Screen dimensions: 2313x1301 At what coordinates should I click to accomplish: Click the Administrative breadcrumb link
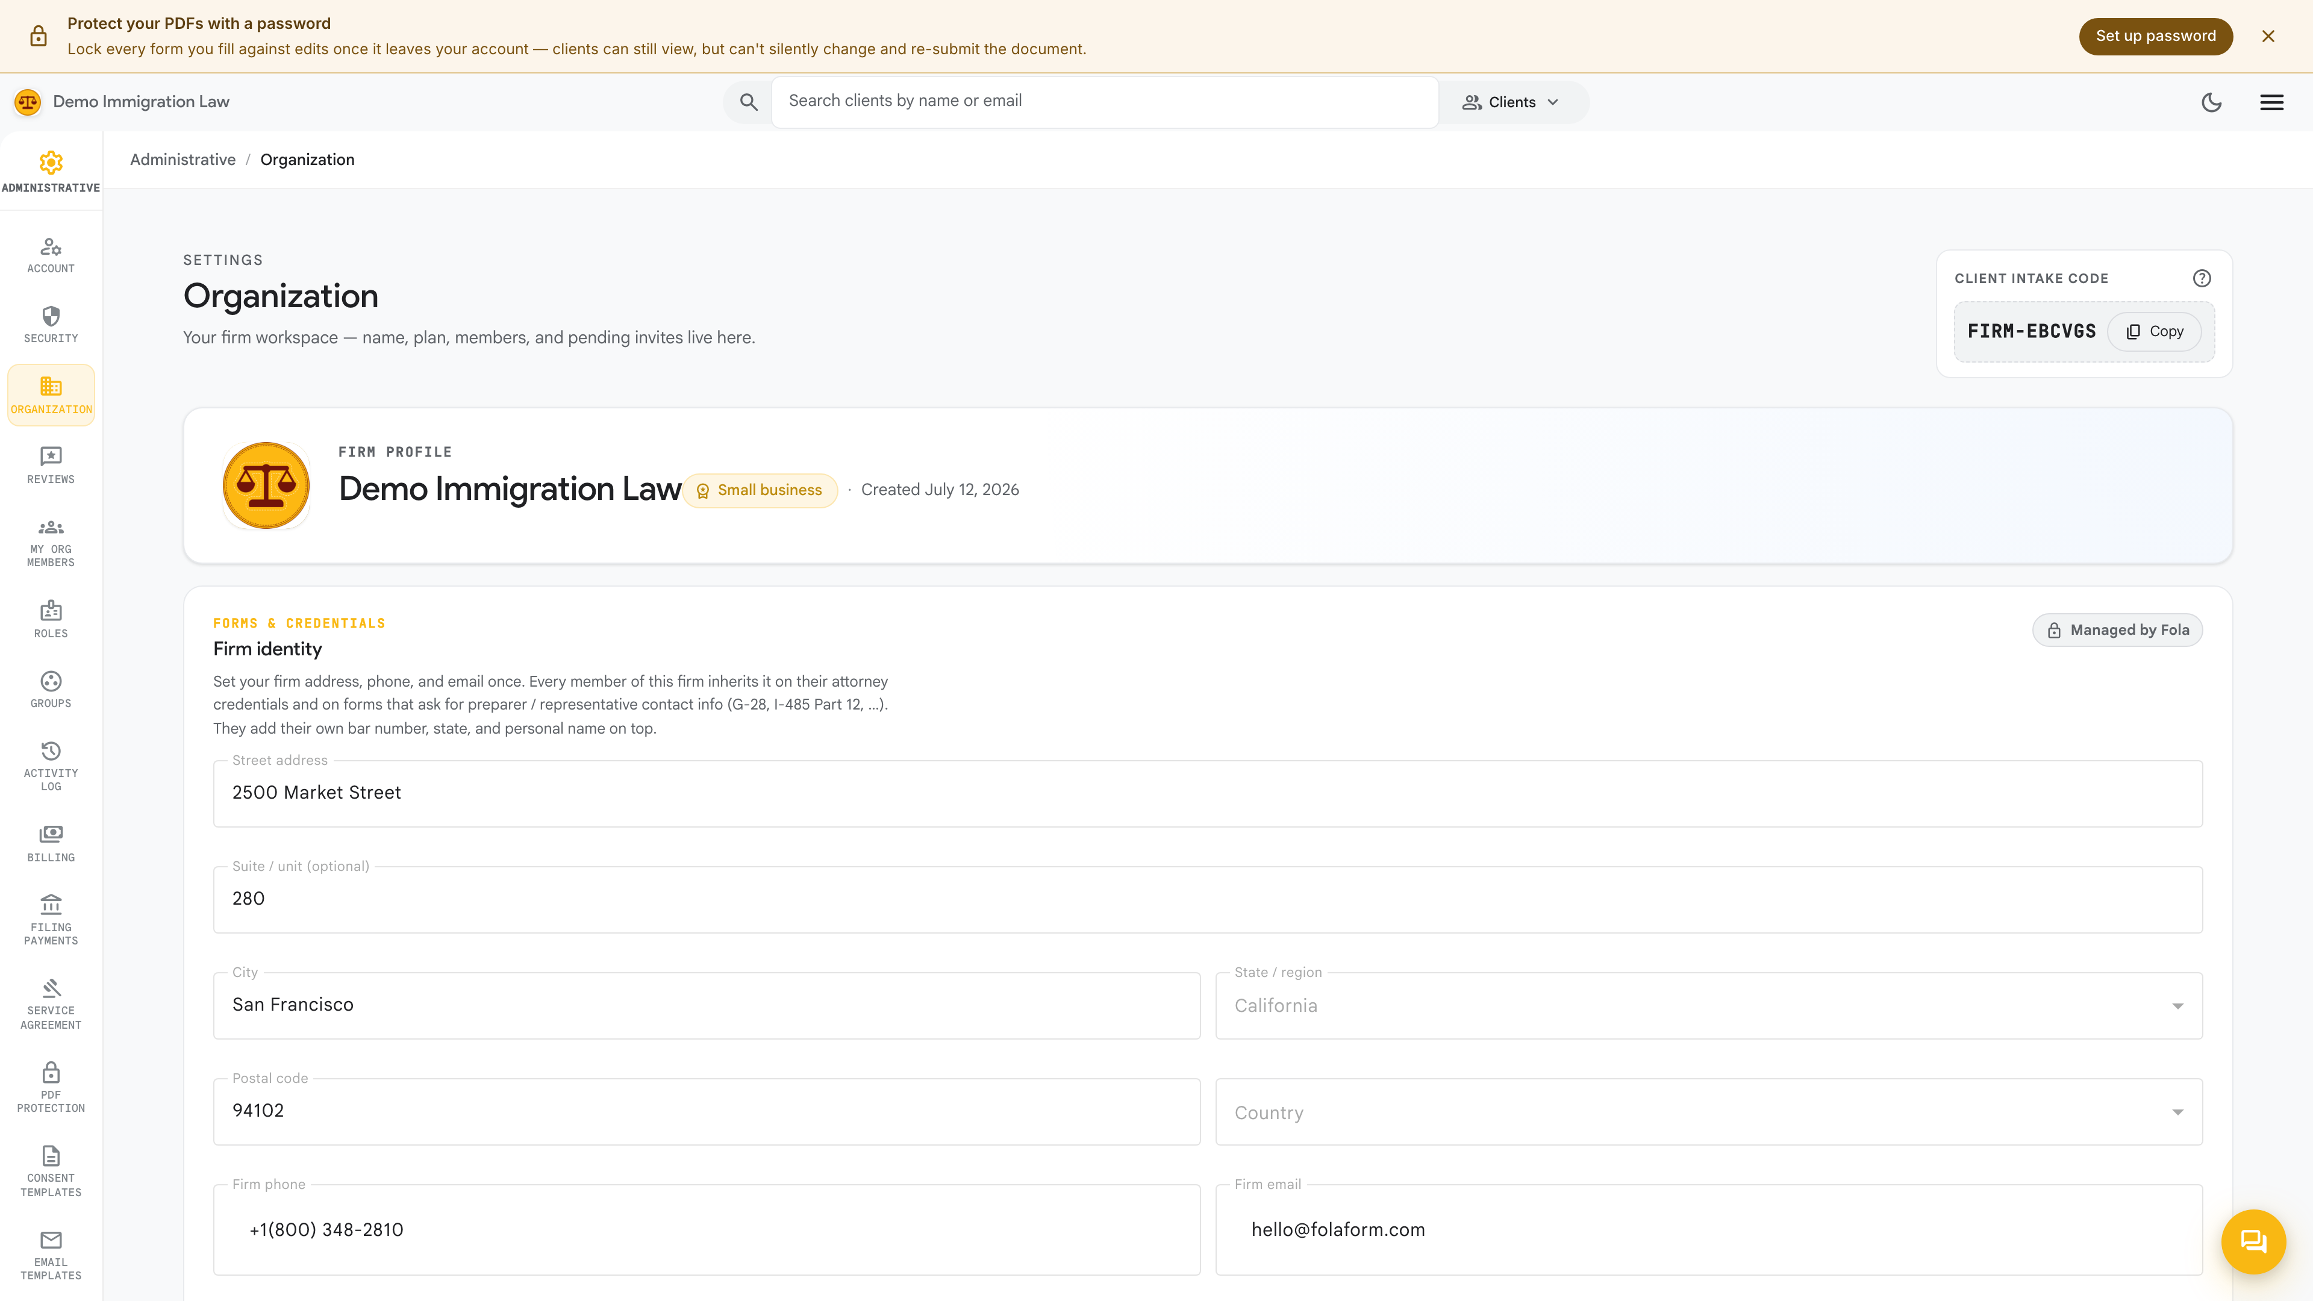(x=183, y=160)
